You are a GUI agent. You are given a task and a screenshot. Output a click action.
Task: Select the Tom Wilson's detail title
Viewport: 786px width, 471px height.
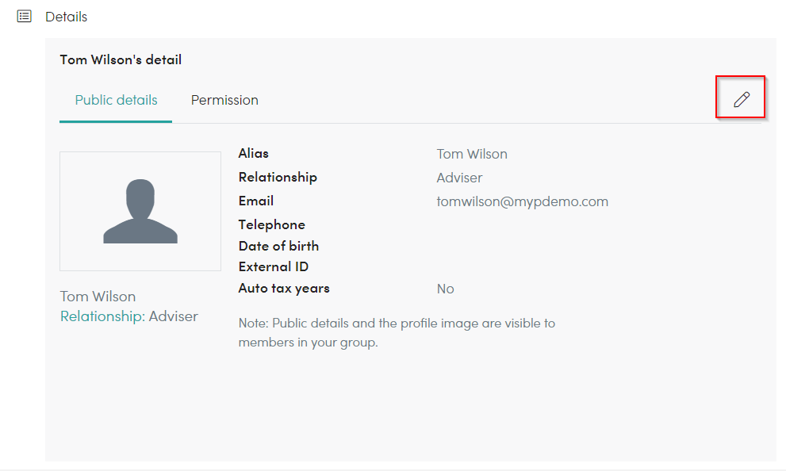click(x=121, y=59)
